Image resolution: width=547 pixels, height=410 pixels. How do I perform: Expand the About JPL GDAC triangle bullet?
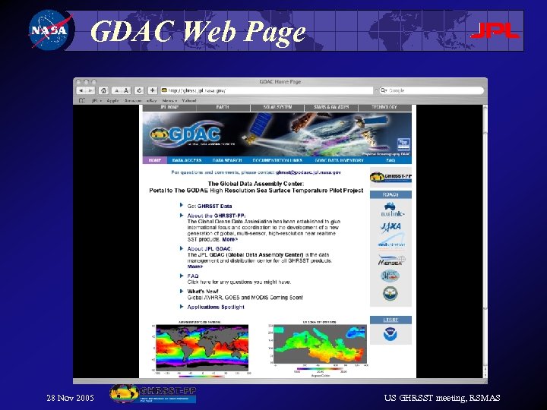182,248
